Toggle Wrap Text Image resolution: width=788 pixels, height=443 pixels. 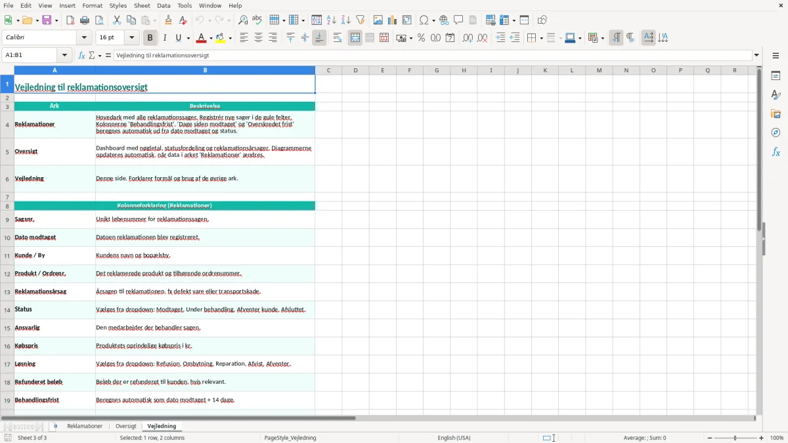(x=338, y=38)
